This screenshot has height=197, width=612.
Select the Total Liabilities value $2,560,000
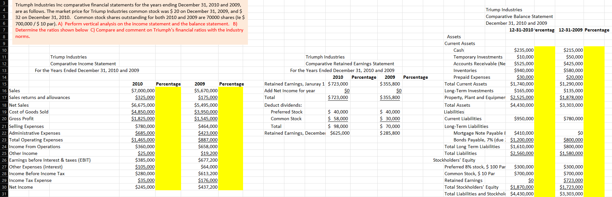point(522,153)
